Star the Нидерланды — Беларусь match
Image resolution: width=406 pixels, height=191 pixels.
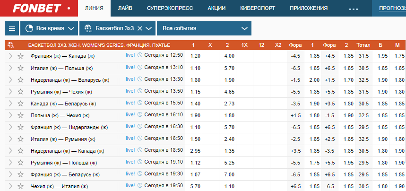click(x=20, y=80)
